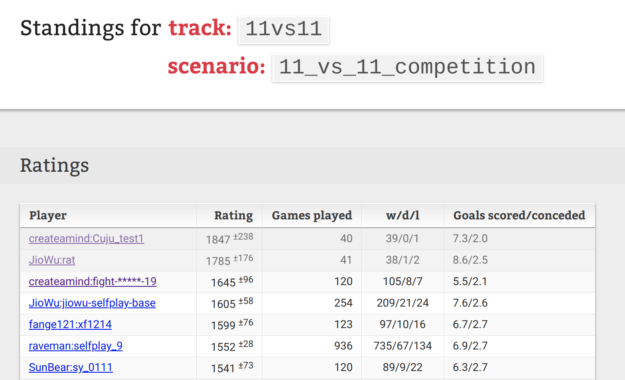Image resolution: width=625 pixels, height=380 pixels.
Task: Click the Player column header
Action: click(x=48, y=216)
